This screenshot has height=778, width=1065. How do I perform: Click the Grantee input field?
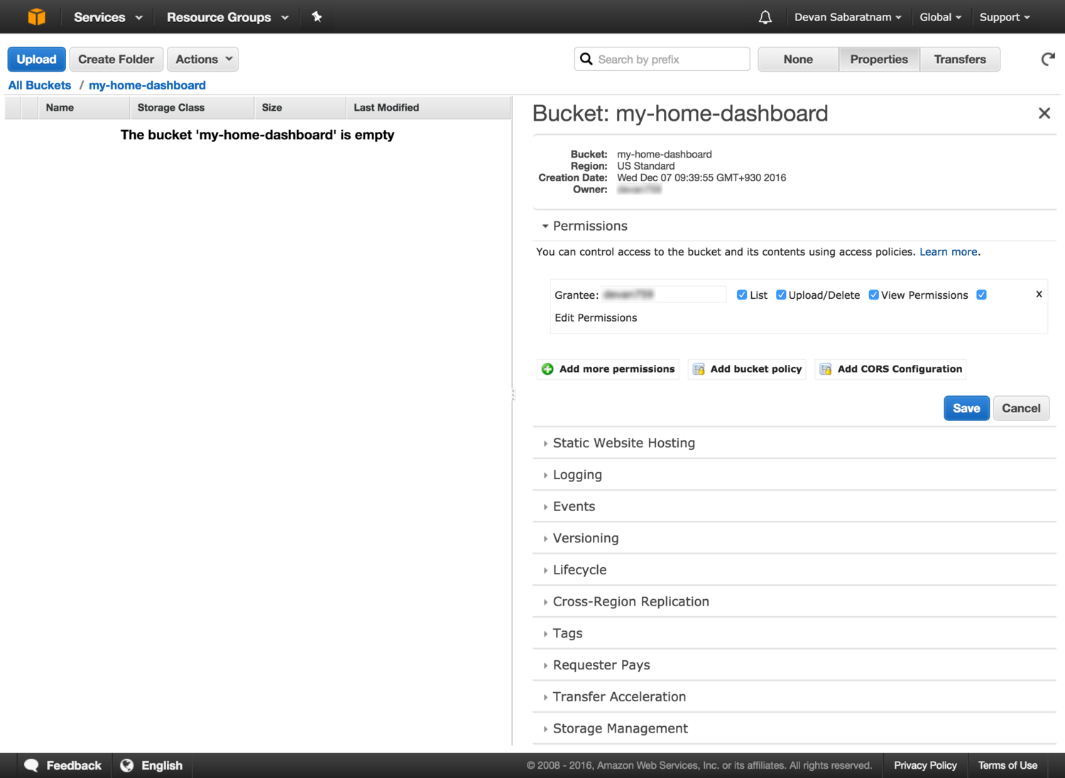664,295
